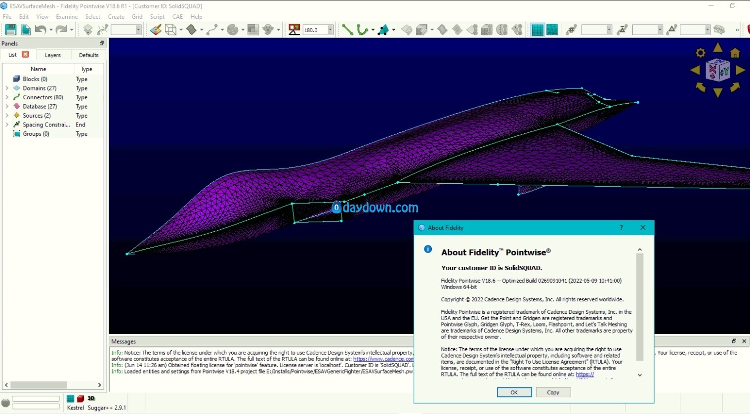Click the help question mark in dialog title

coord(621,228)
